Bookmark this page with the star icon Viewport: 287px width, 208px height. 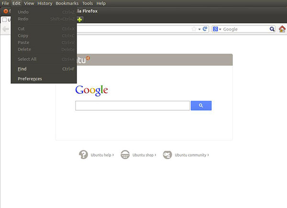pyautogui.click(x=194, y=29)
